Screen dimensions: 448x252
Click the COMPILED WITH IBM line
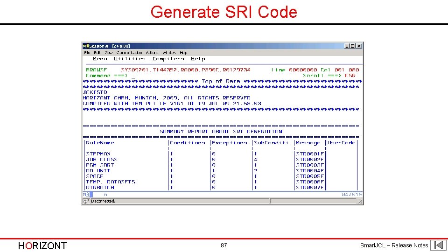click(x=172, y=104)
